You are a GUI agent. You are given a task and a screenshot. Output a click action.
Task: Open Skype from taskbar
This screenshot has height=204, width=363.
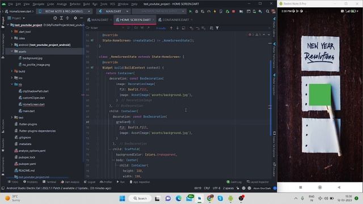[x=220, y=198]
